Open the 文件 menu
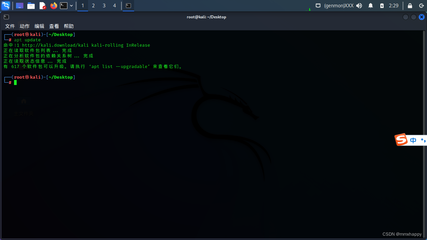 [x=10, y=26]
